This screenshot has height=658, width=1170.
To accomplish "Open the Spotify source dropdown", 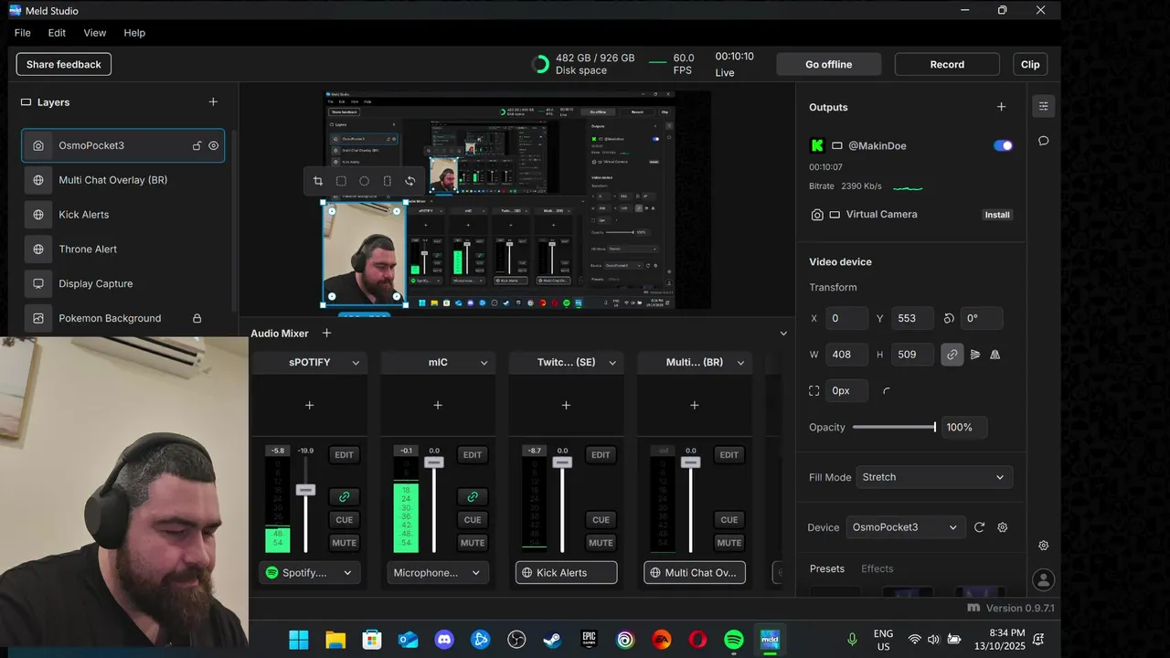I will click(310, 573).
